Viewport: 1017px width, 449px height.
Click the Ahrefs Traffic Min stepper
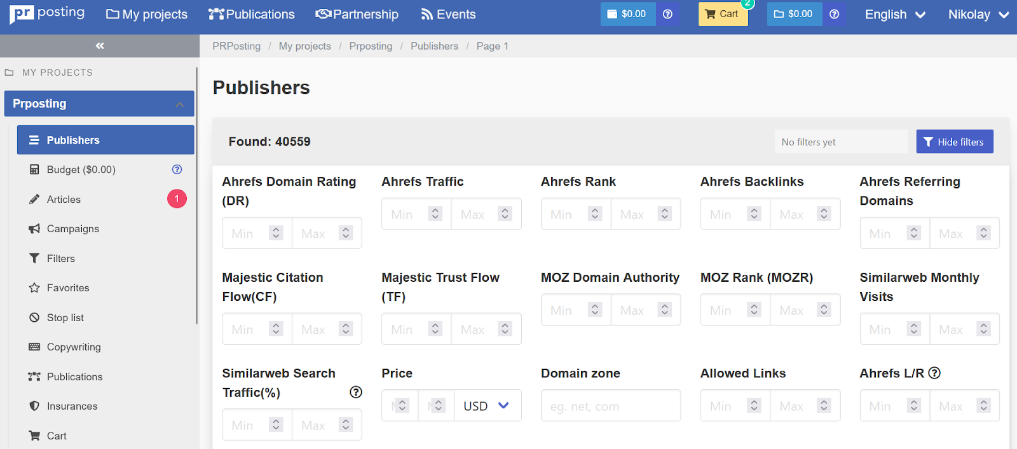tap(435, 214)
